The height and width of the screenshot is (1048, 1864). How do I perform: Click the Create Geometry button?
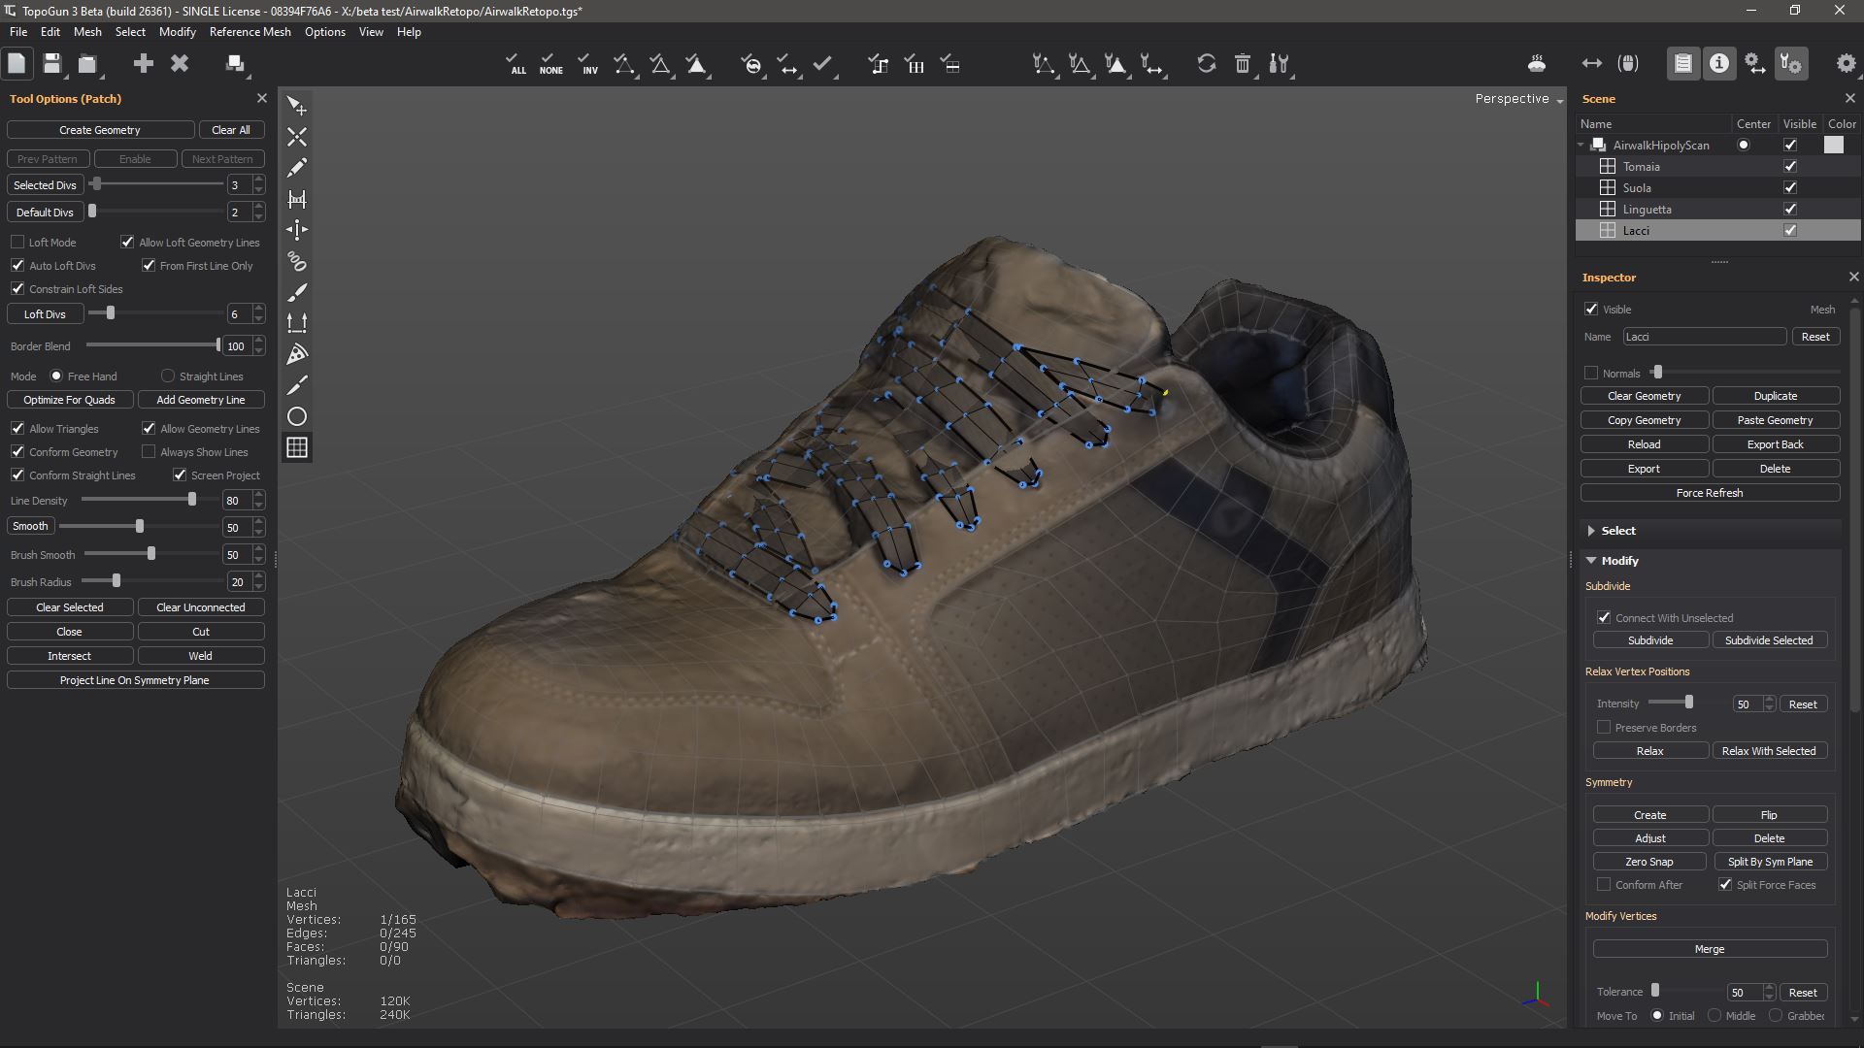[100, 130]
